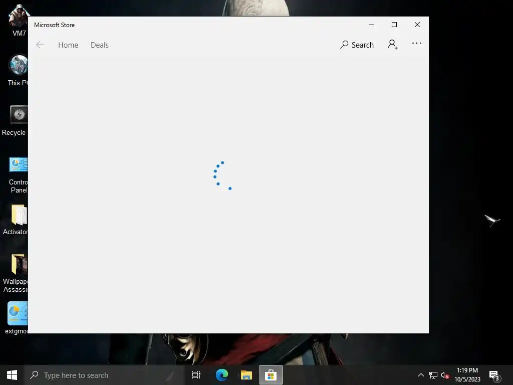
Task: Click Microsoft Store taskbar icon
Action: coord(271,375)
